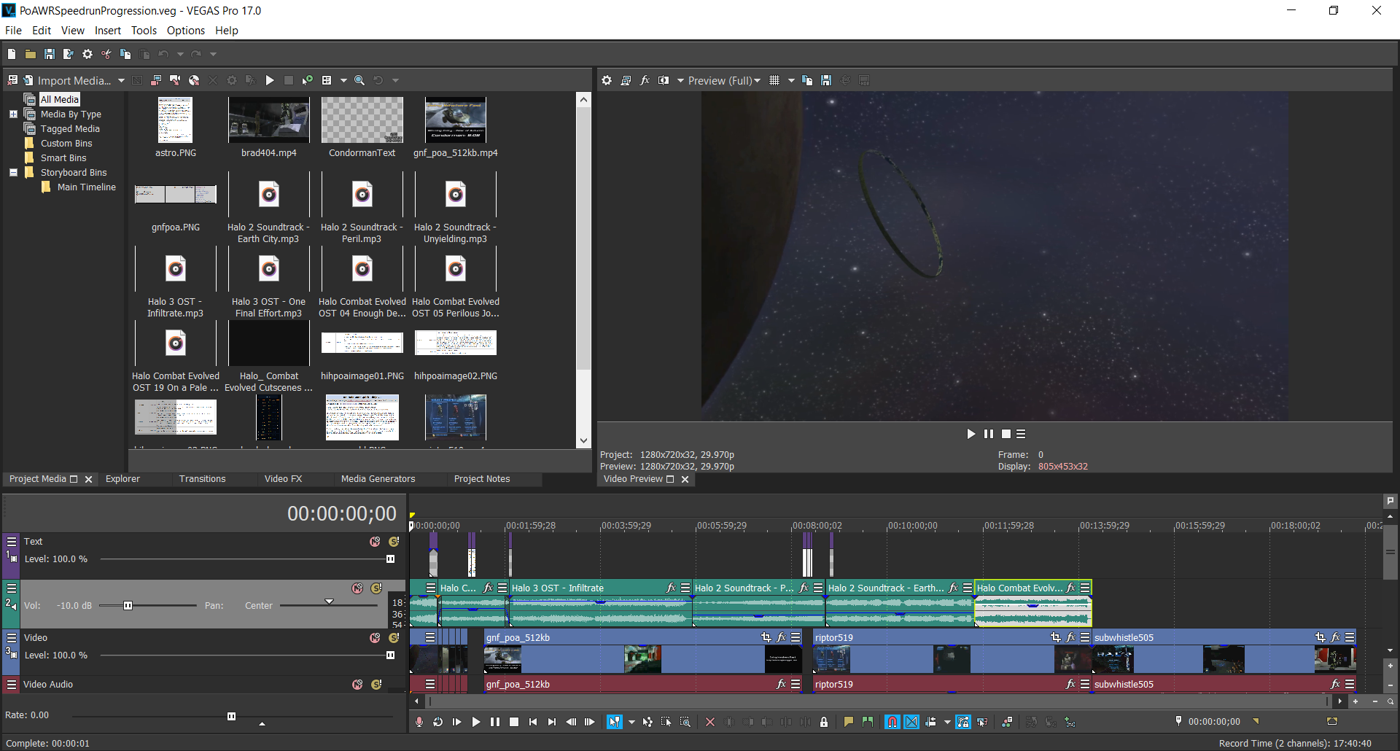Switch to the Transitions tab

tap(203, 479)
